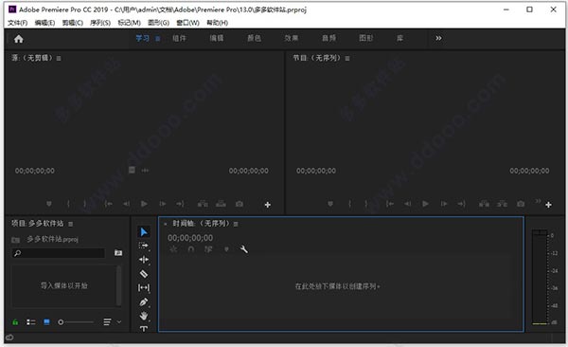Go to Out point in Program monitor
The height and width of the screenshot is (347, 568).
[461, 204]
